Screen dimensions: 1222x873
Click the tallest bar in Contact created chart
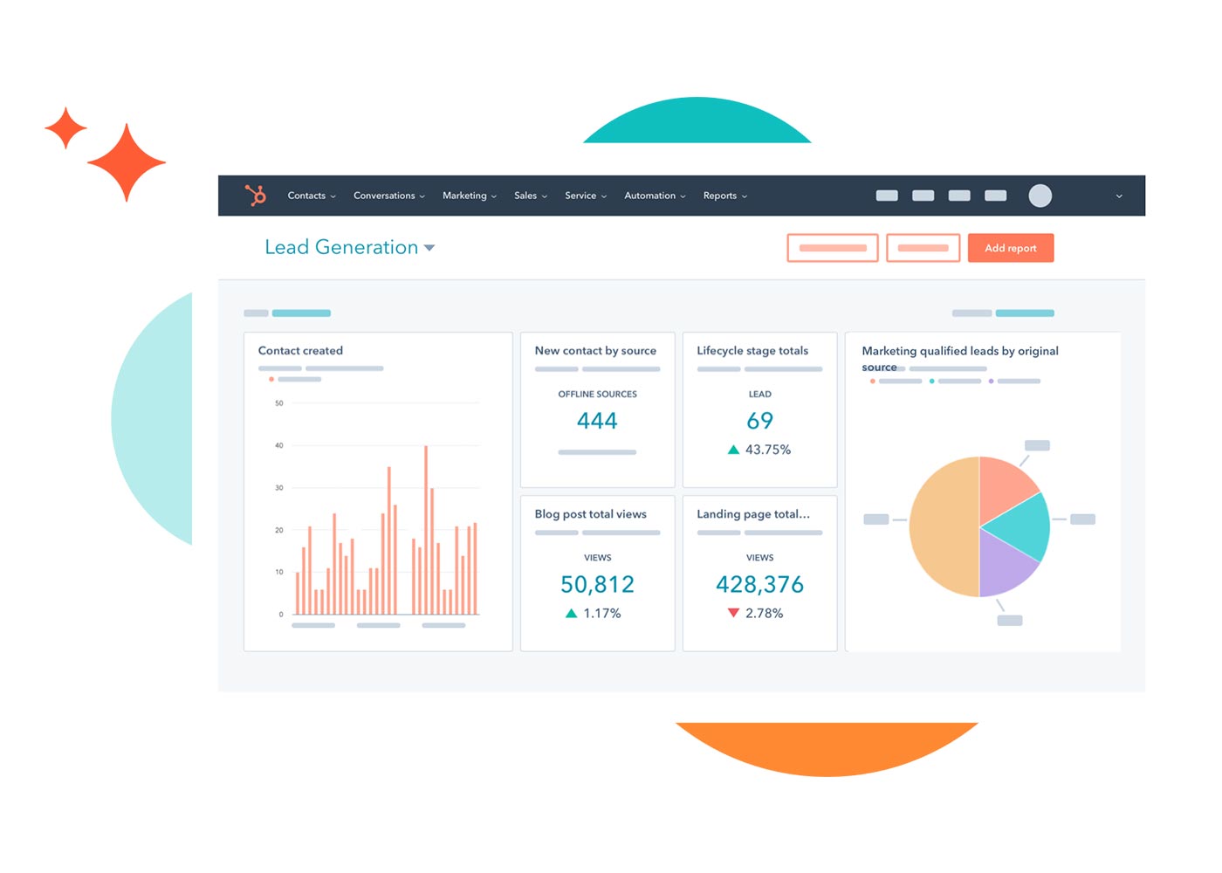click(426, 530)
